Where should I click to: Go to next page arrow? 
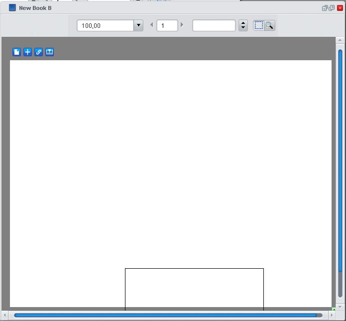click(182, 25)
